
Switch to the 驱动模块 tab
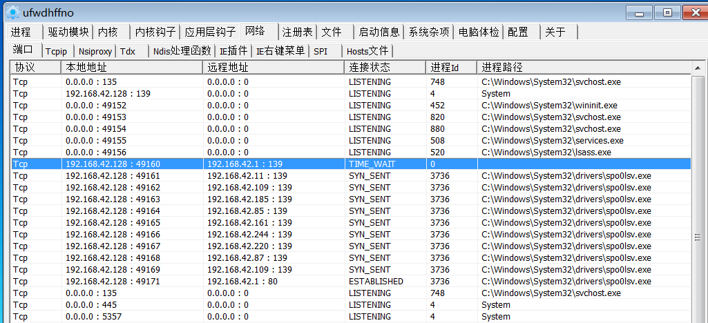tap(68, 32)
